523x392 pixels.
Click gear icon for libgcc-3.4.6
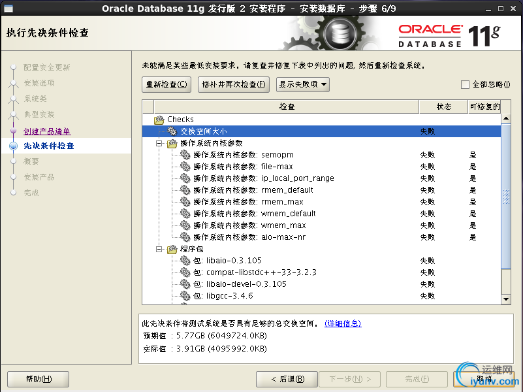pos(185,295)
